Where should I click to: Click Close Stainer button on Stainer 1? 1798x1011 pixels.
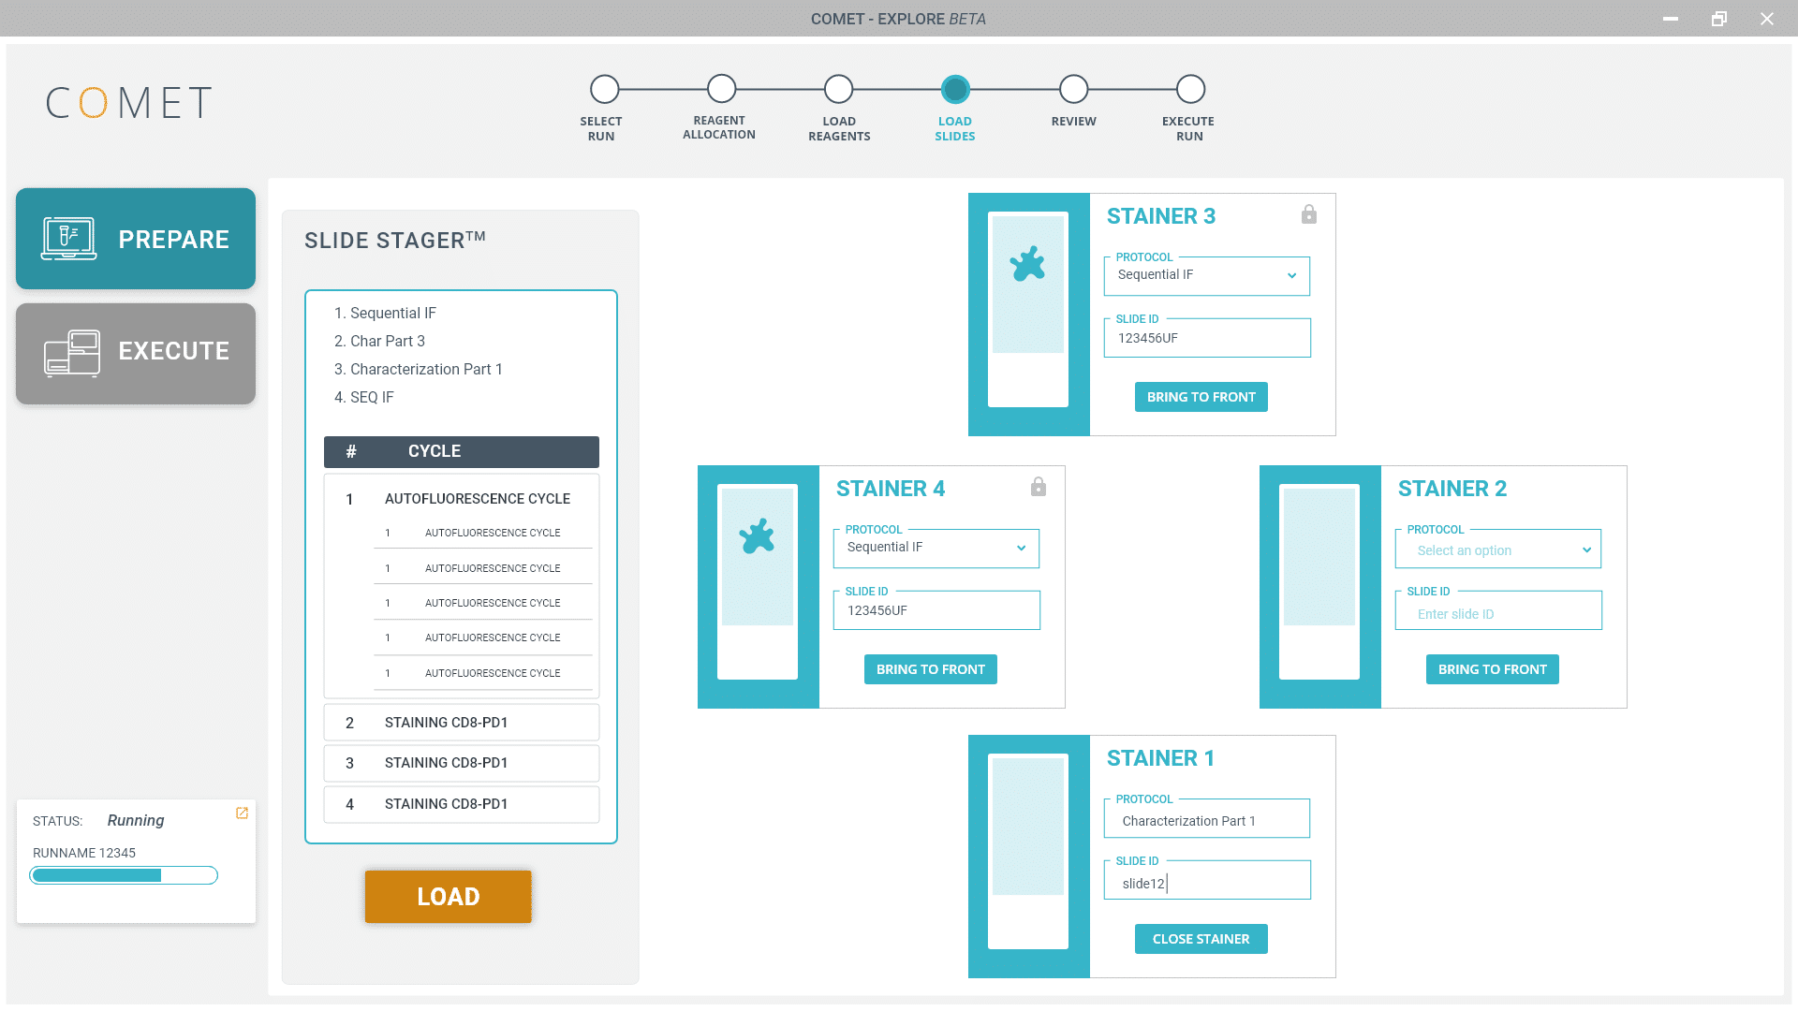pos(1201,939)
